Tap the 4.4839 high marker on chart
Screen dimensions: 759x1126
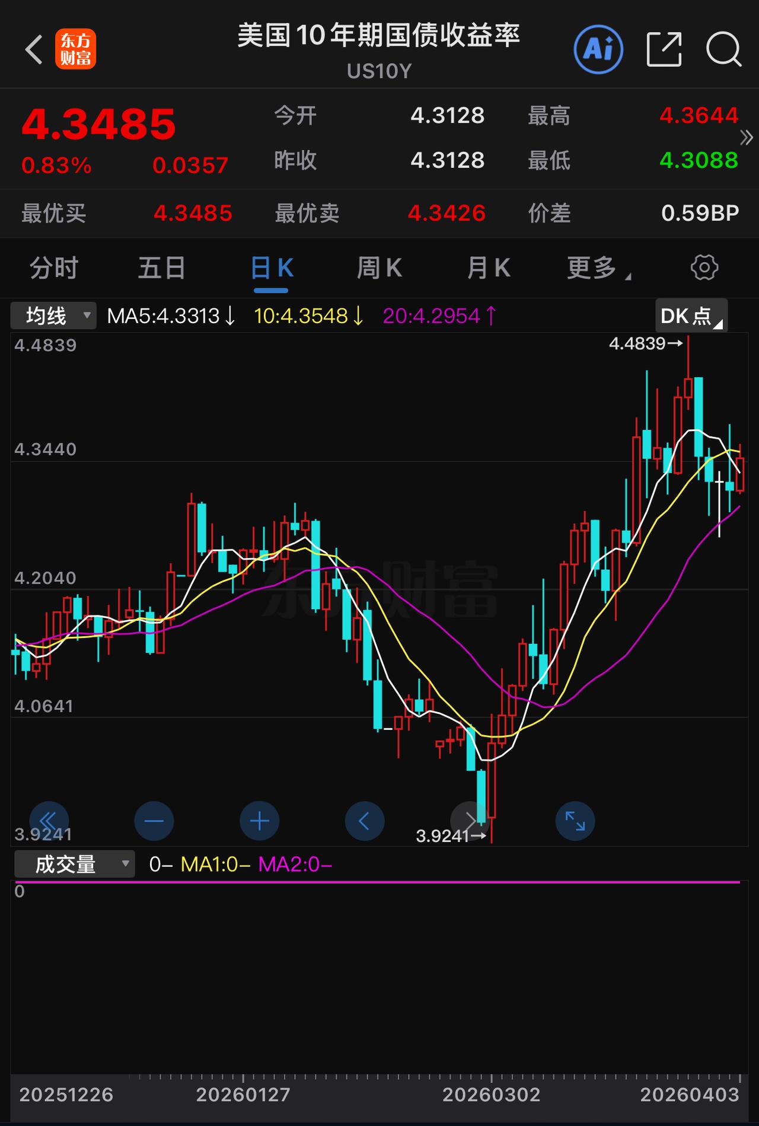tap(646, 343)
